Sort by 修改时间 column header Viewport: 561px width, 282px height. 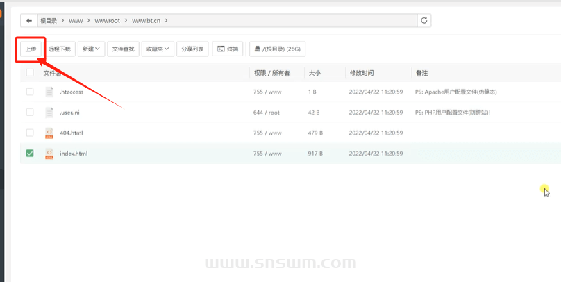362,73
